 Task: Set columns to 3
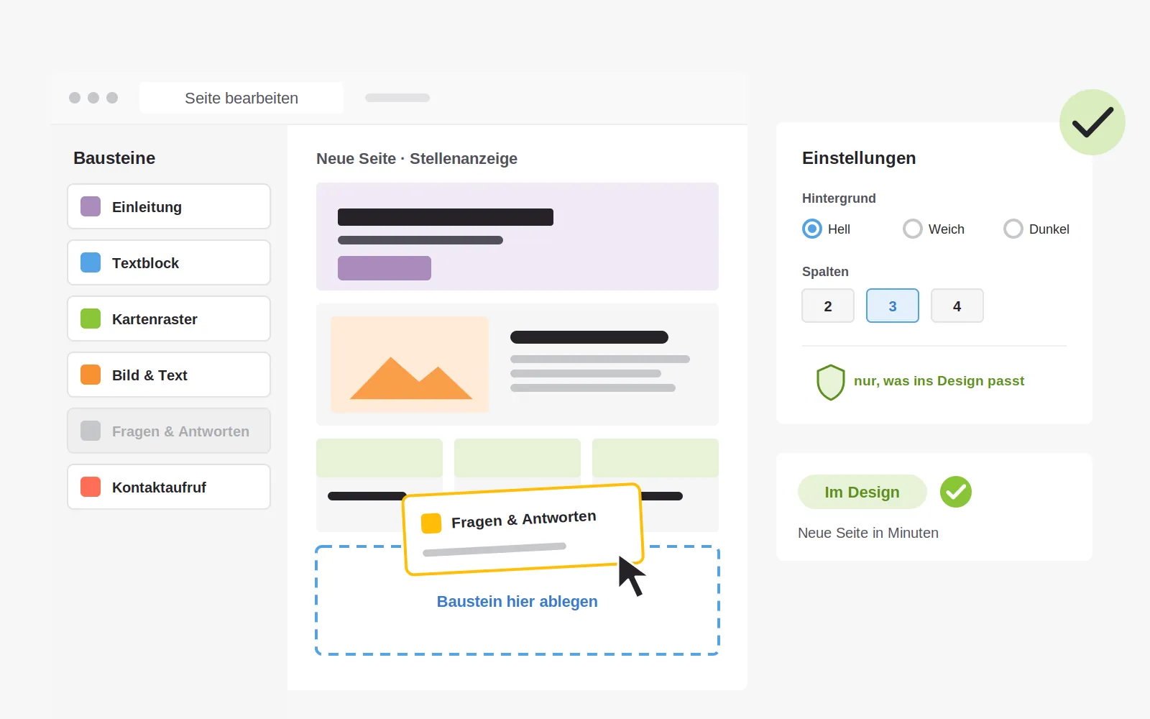pos(893,306)
